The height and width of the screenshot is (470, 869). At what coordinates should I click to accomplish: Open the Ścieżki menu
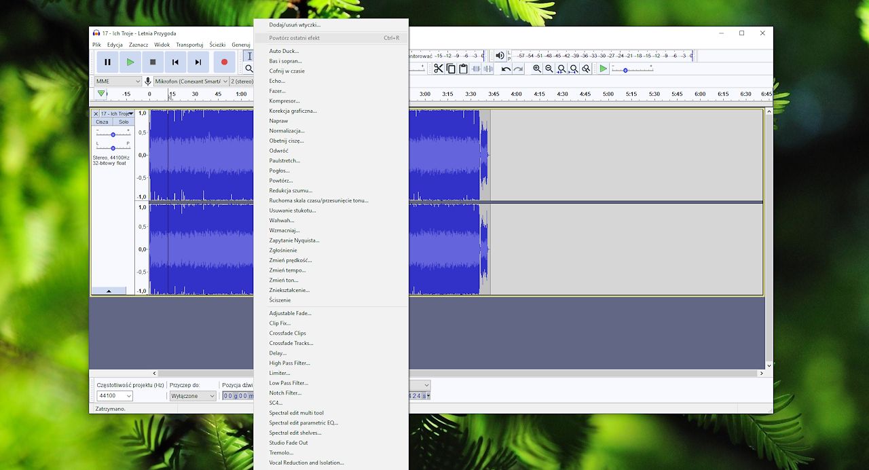click(x=217, y=44)
